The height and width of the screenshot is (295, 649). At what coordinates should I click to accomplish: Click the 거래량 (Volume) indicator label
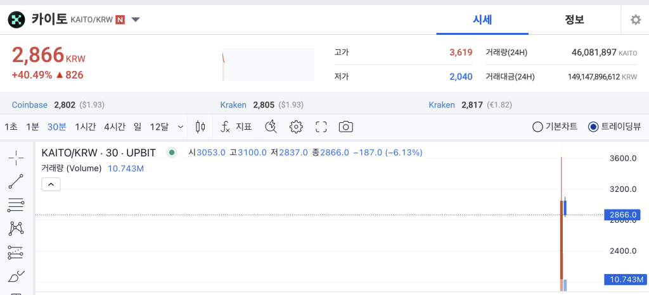click(71, 168)
